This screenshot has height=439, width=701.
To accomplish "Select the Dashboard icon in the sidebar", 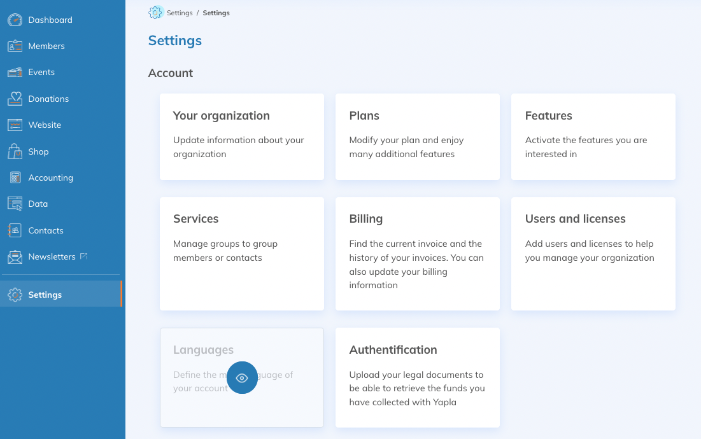I will (x=14, y=20).
